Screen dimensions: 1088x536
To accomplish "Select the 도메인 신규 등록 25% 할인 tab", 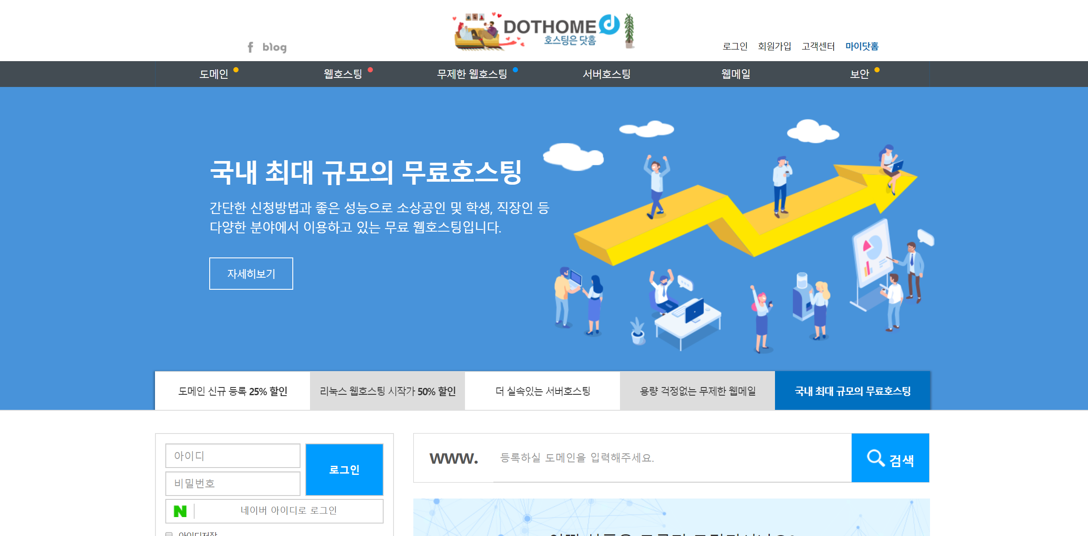I will [232, 391].
